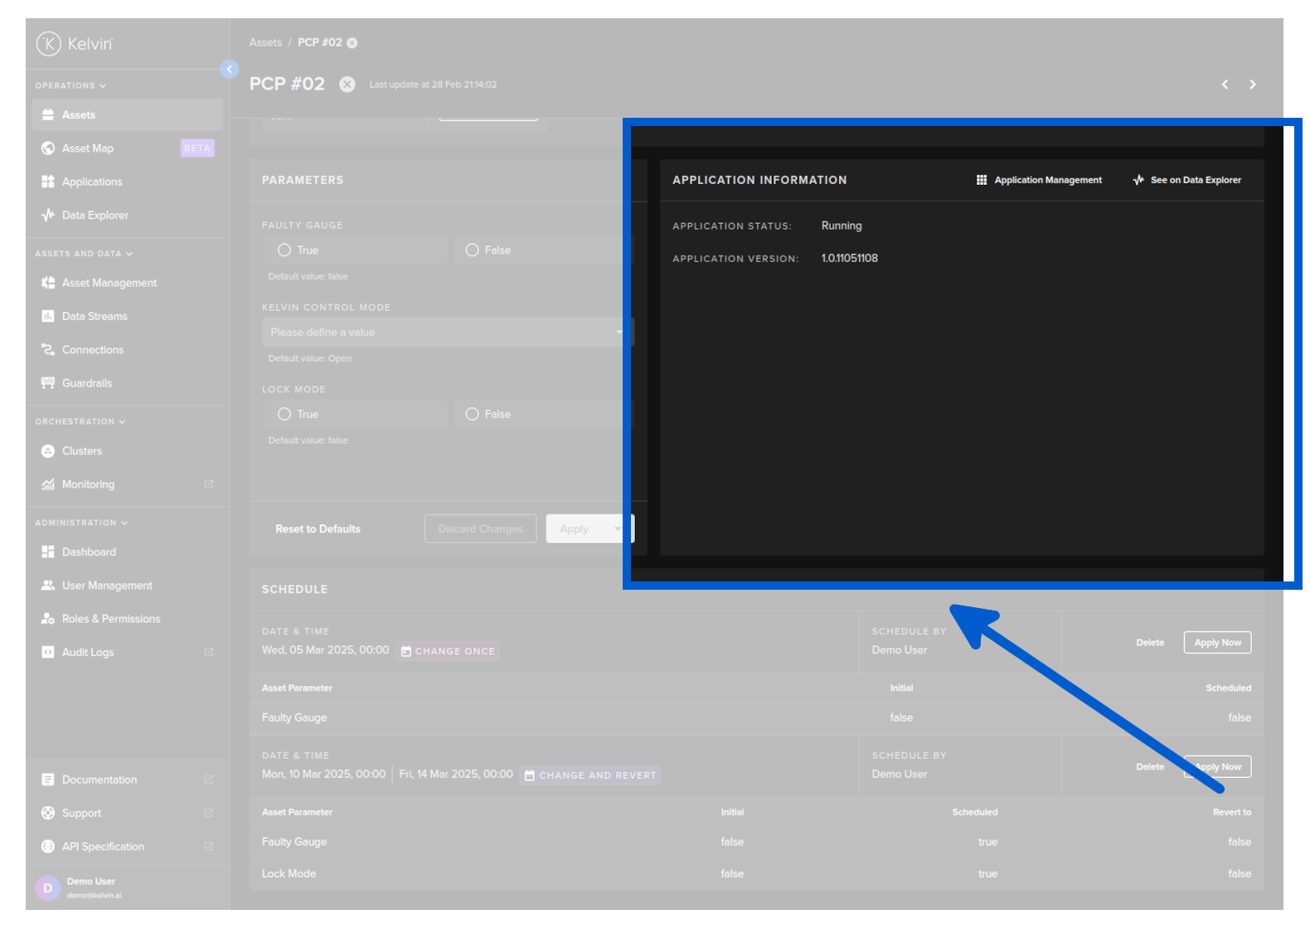Image resolution: width=1310 pixels, height=929 pixels.
Task: Close the PCP #02 asset title
Action: [347, 85]
